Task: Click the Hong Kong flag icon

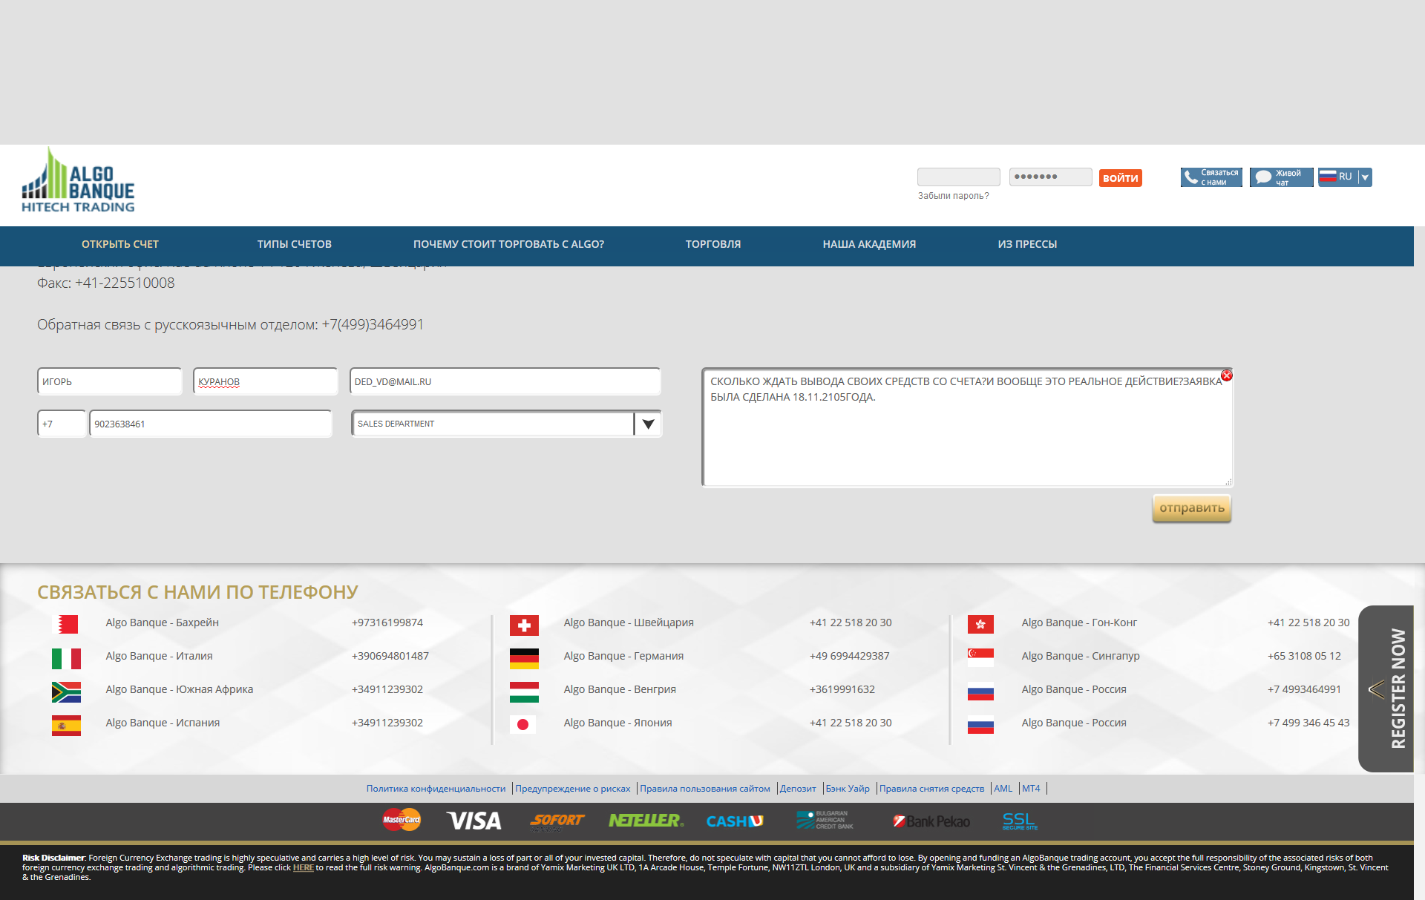Action: (x=980, y=625)
